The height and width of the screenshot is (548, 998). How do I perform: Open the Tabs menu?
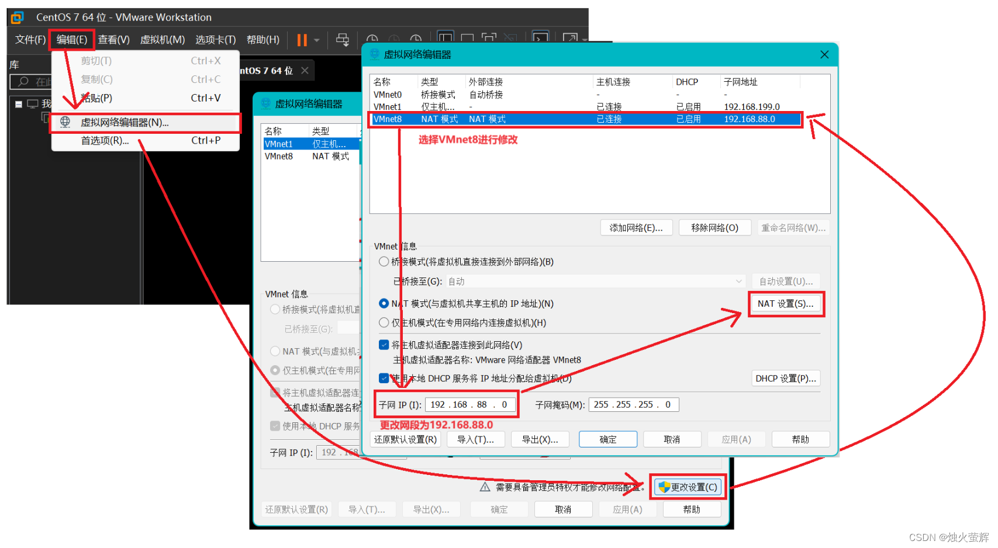(215, 40)
